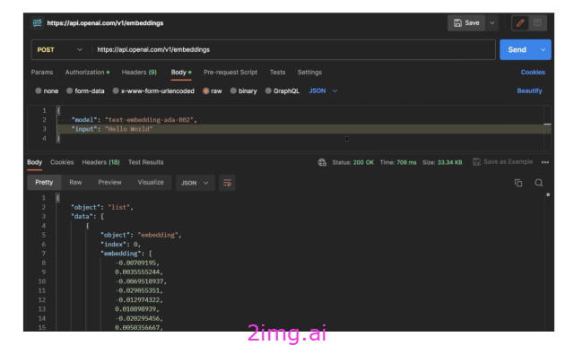Select the raw body type
The image size is (574, 345).
click(x=213, y=91)
